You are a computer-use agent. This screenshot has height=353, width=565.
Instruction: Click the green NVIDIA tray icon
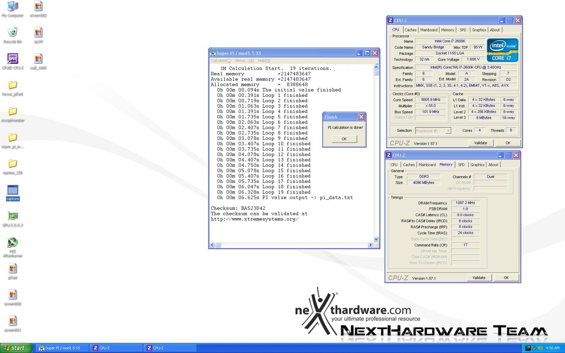click(x=540, y=348)
